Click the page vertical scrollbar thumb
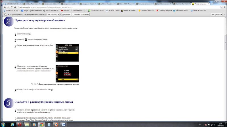 pyautogui.click(x=225, y=43)
